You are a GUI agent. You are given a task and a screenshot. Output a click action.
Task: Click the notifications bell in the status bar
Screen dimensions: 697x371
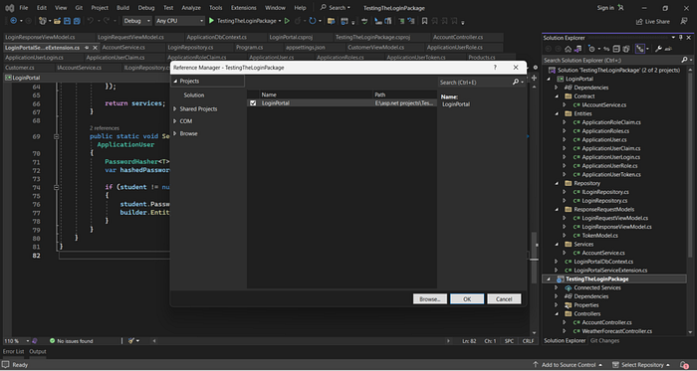683,365
